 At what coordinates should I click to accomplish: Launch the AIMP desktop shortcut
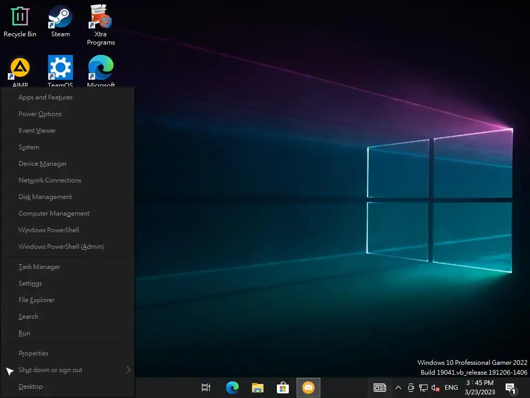pyautogui.click(x=20, y=70)
